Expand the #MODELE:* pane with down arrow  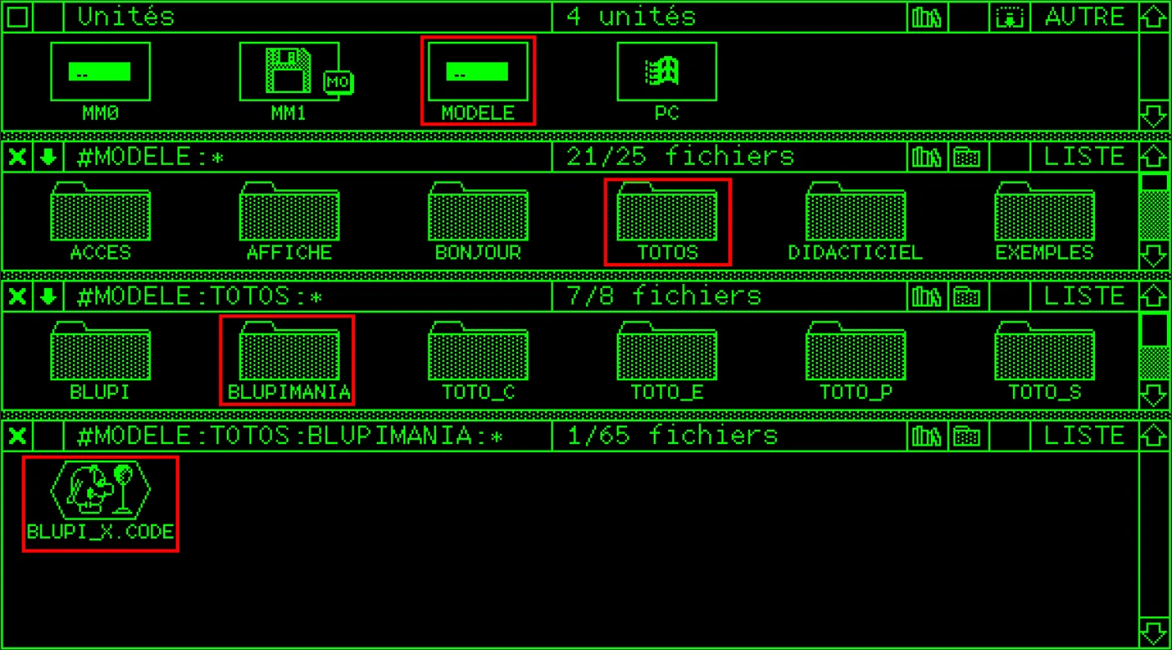coord(49,157)
